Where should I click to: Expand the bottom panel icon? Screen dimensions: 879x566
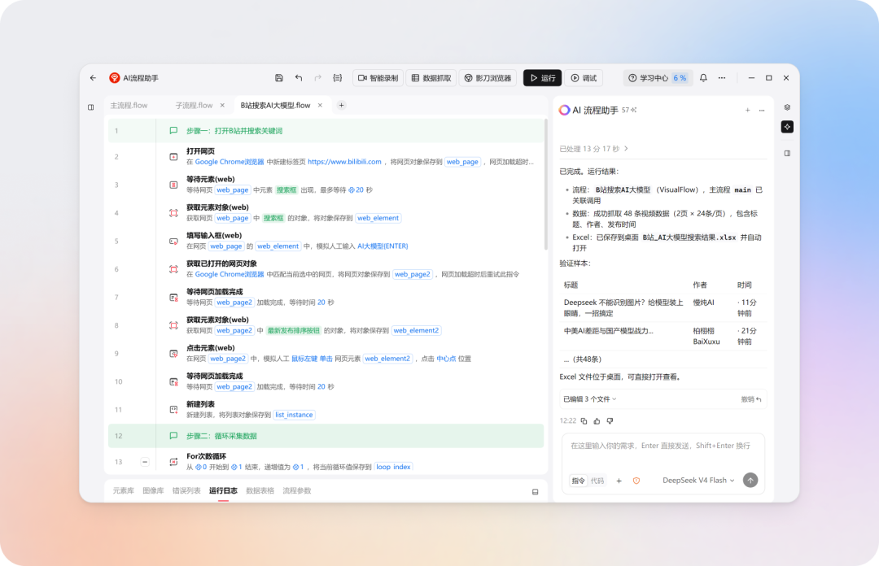pos(536,491)
